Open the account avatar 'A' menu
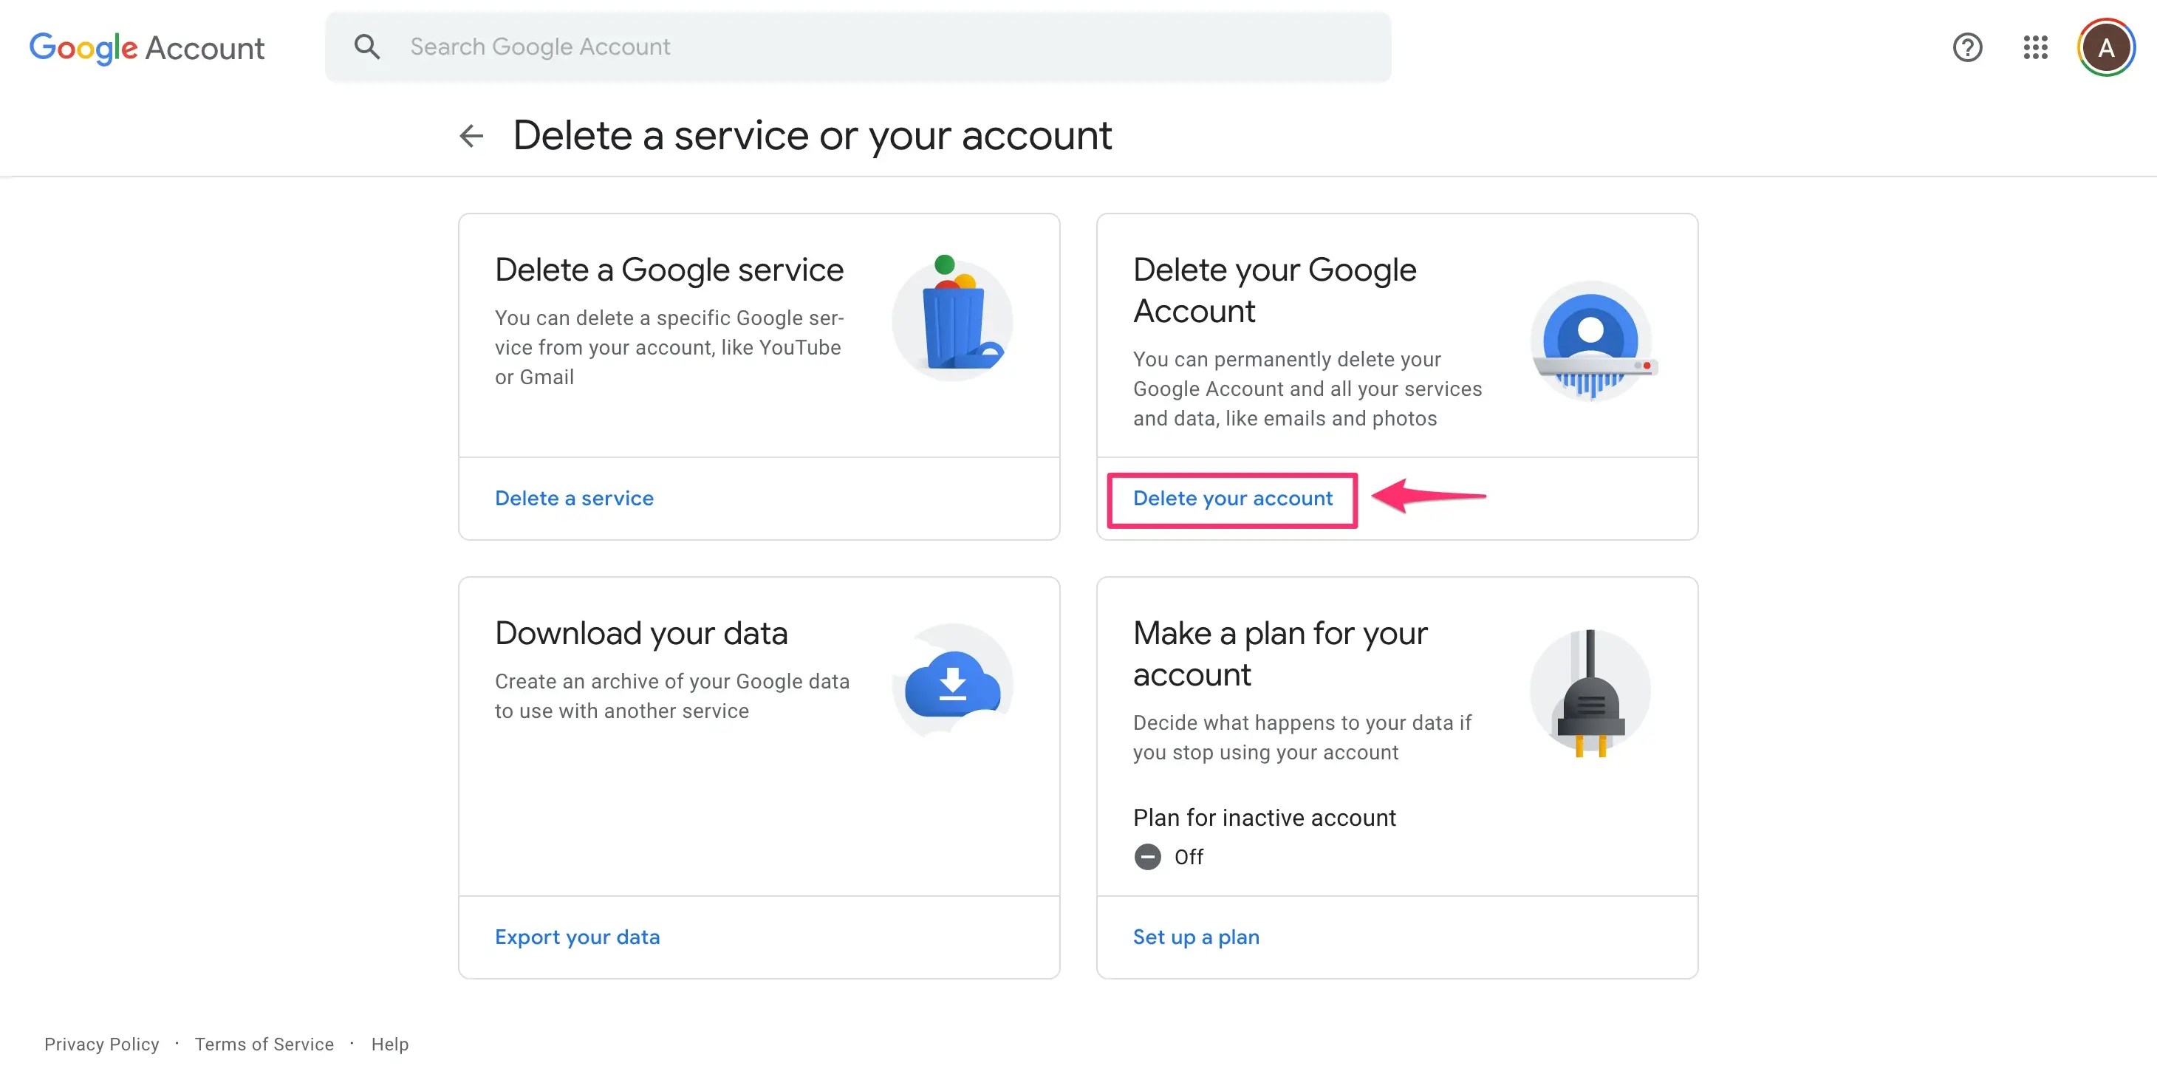Image resolution: width=2157 pixels, height=1077 pixels. click(2105, 47)
